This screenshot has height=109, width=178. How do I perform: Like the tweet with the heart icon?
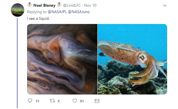[x=75, y=101]
